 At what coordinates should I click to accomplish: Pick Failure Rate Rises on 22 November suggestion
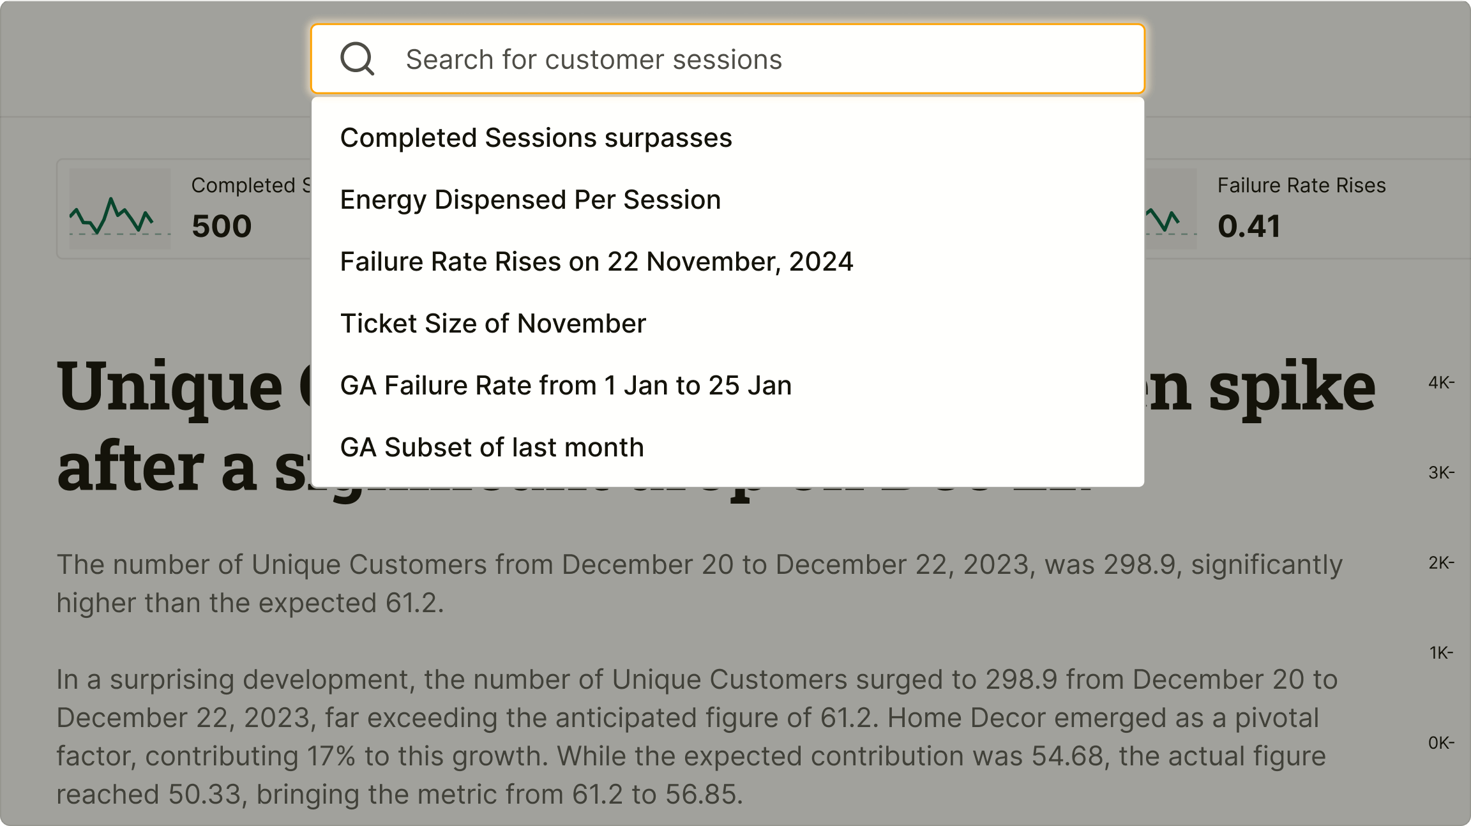point(596,262)
